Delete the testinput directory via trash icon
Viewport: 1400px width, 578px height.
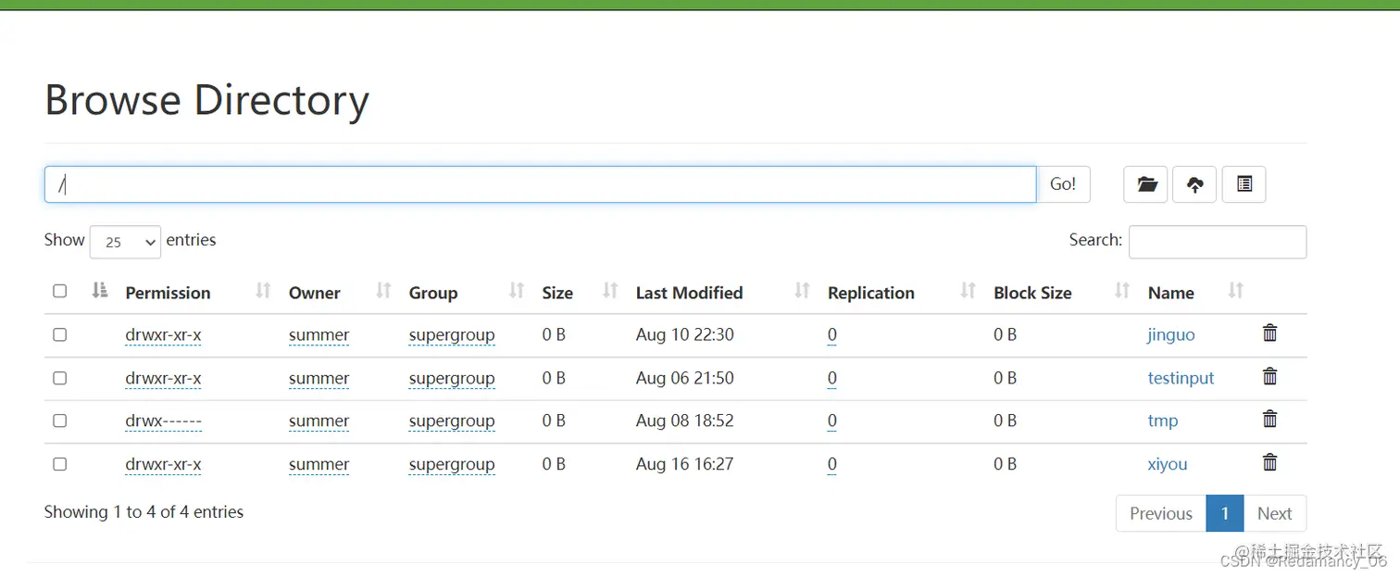tap(1270, 377)
